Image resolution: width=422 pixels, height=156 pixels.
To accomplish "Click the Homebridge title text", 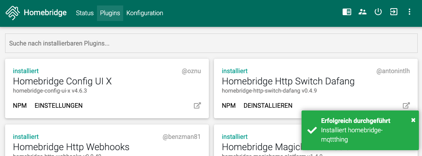I will 45,12.
